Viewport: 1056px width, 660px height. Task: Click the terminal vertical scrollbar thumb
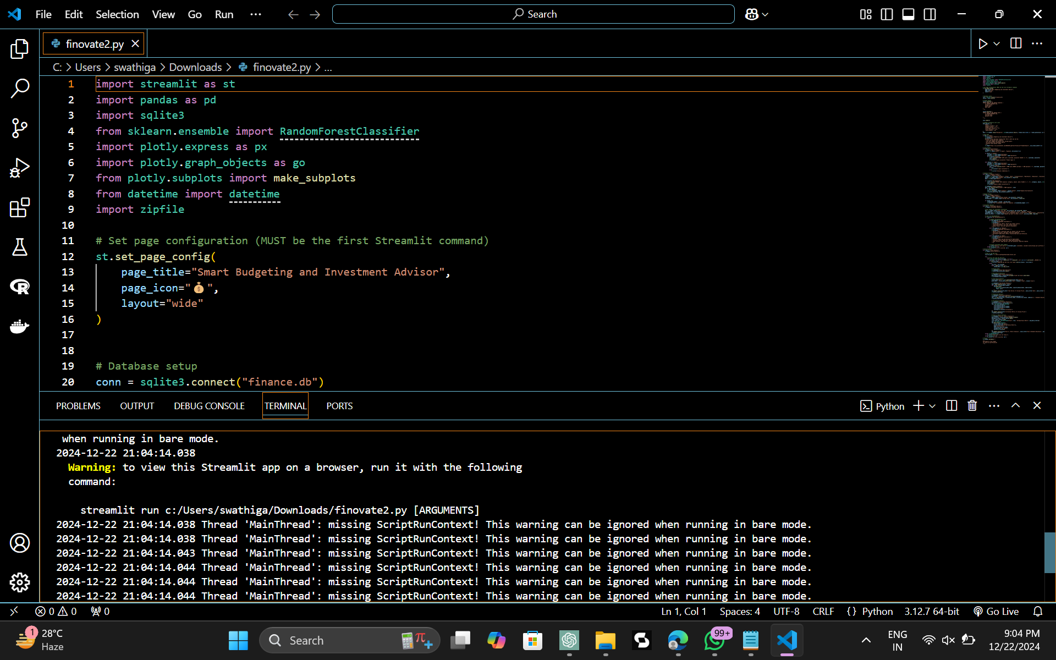[x=1049, y=553]
